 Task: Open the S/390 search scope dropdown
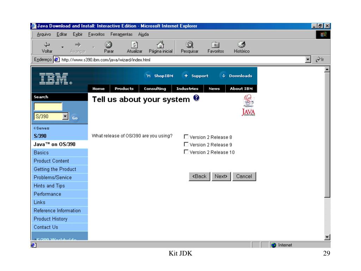65,116
